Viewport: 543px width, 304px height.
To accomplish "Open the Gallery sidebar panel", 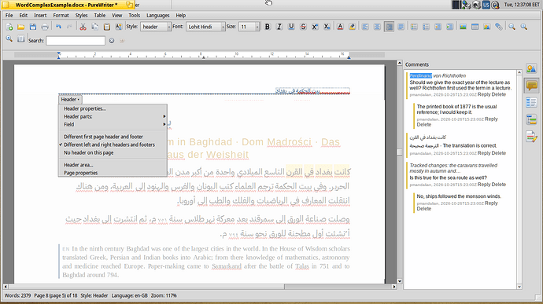I will pos(531,68).
